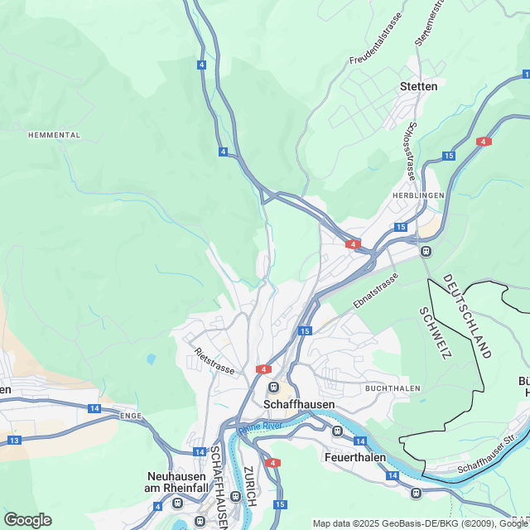
Task: Select the Feuerthalen town label
Action: click(355, 457)
